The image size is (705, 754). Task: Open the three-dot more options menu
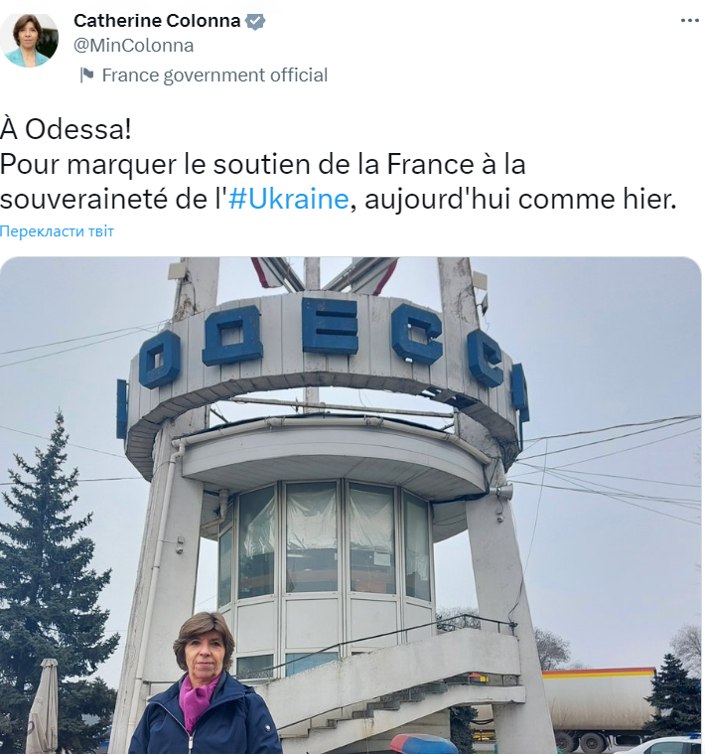click(x=690, y=21)
